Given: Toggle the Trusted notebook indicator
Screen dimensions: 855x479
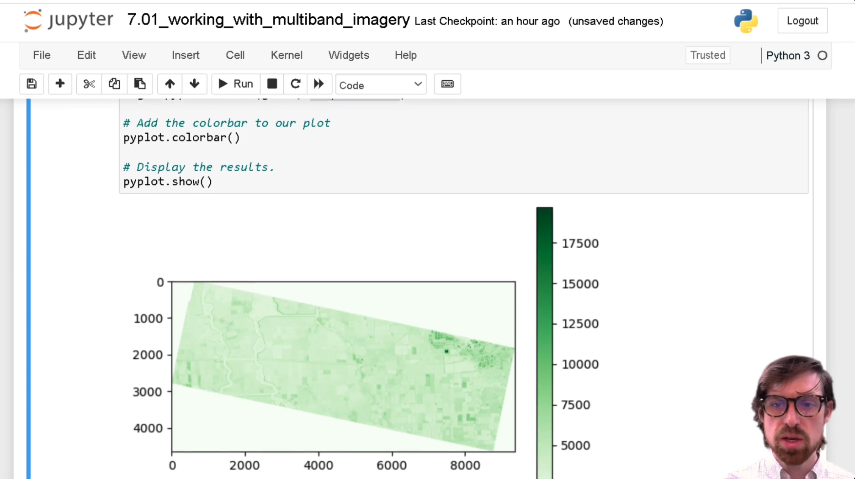Looking at the screenshot, I should pyautogui.click(x=707, y=55).
